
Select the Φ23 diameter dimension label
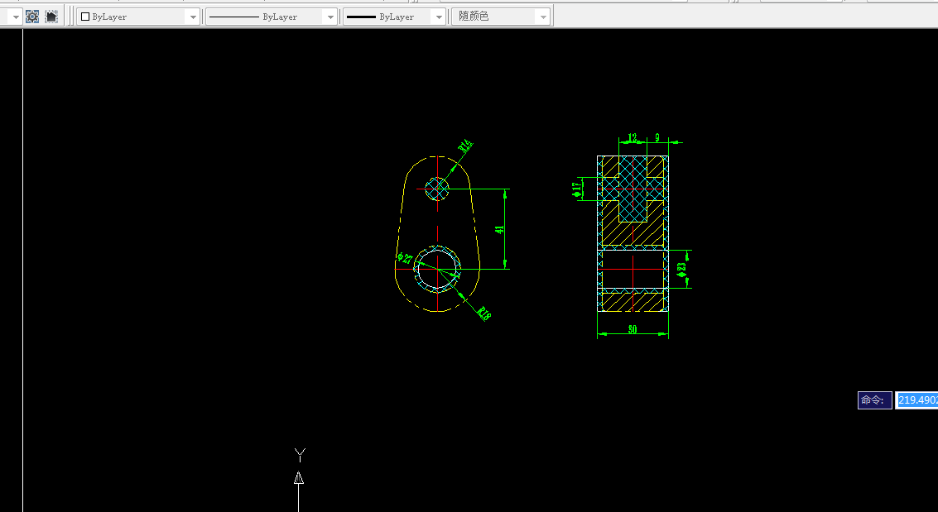point(681,270)
